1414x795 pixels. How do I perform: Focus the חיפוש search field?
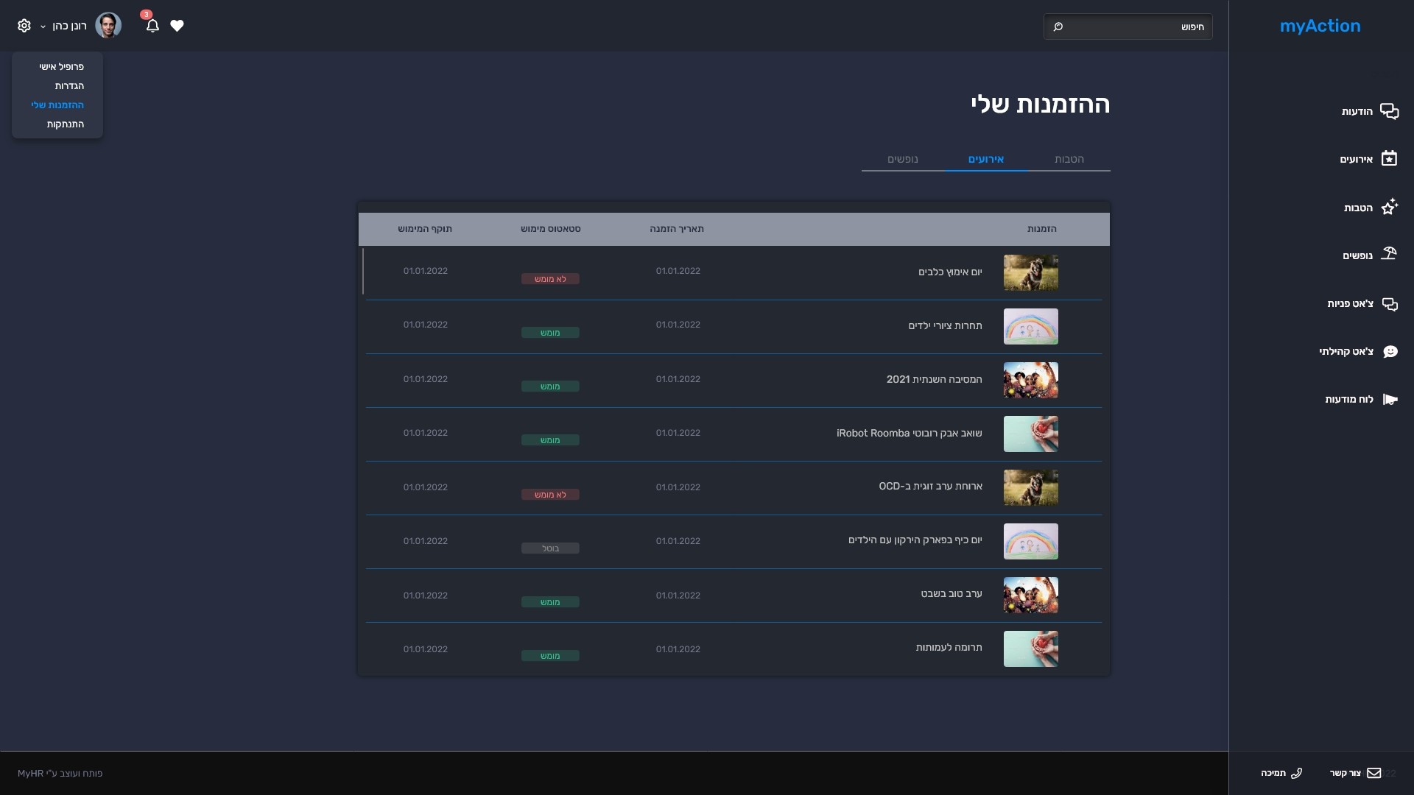tap(1134, 26)
